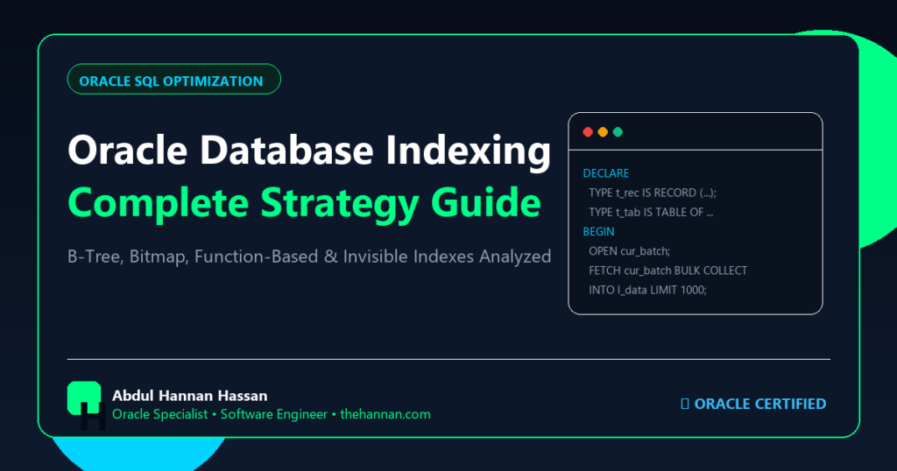
Task: Click the Complete Strategy Guide heading
Action: [304, 203]
